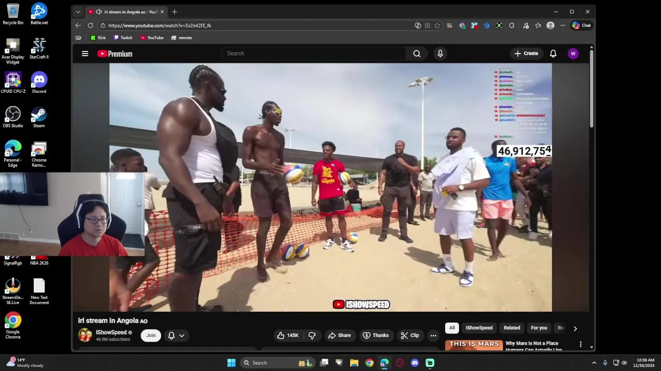The height and width of the screenshot is (371, 661).
Task: Open the taskbar microphone tray icon
Action: tap(605, 363)
